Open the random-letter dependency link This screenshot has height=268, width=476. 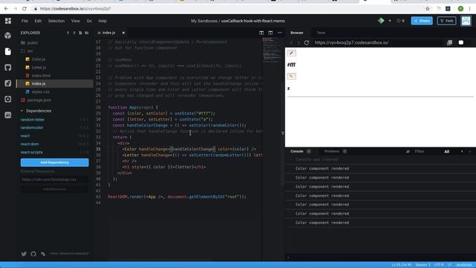click(33, 120)
